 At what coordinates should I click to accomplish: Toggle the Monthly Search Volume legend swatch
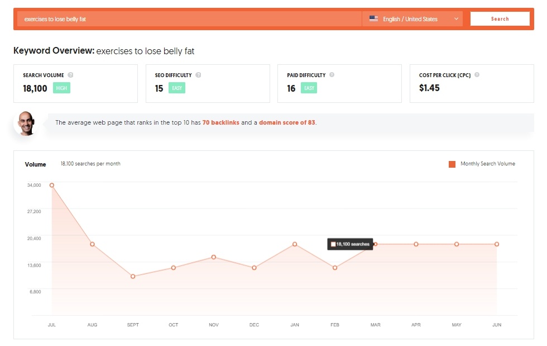[x=452, y=164]
